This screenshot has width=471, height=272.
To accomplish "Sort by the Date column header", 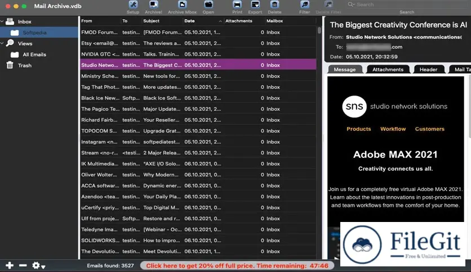I will pos(203,21).
